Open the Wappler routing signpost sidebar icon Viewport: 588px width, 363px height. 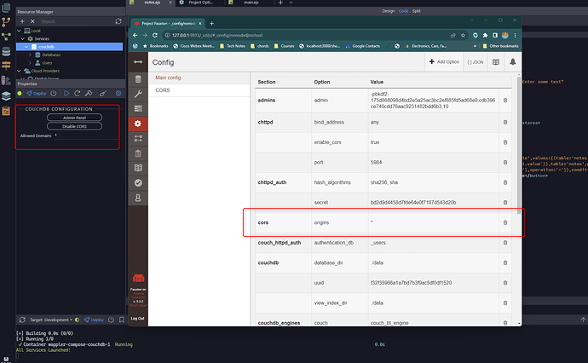(x=6, y=66)
